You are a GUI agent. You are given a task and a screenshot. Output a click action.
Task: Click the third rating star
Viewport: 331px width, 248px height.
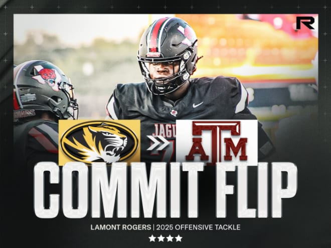170,238
